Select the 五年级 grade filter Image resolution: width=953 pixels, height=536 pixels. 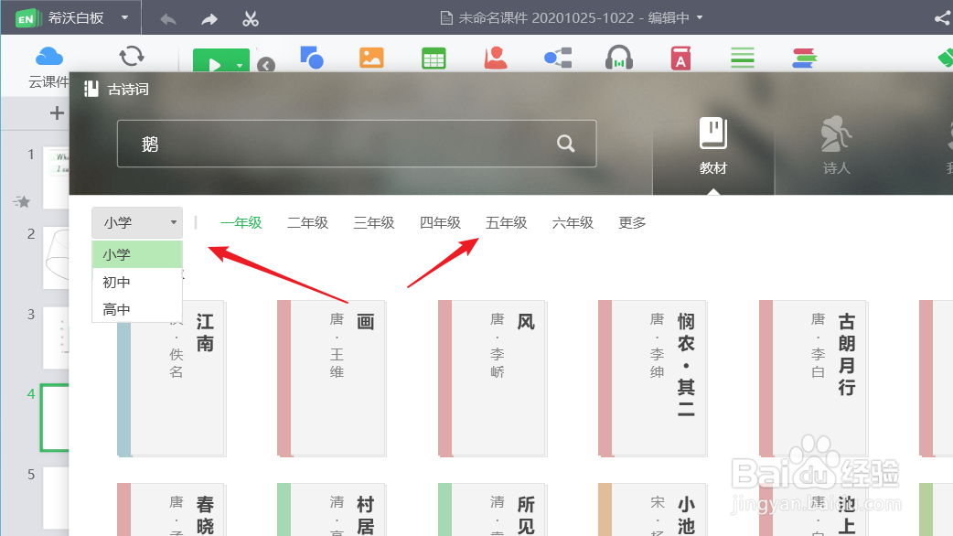click(507, 222)
